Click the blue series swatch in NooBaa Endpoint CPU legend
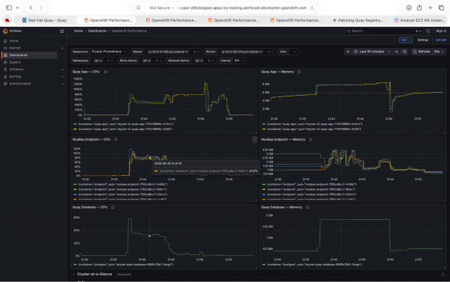450x282 pixels. 75,194
